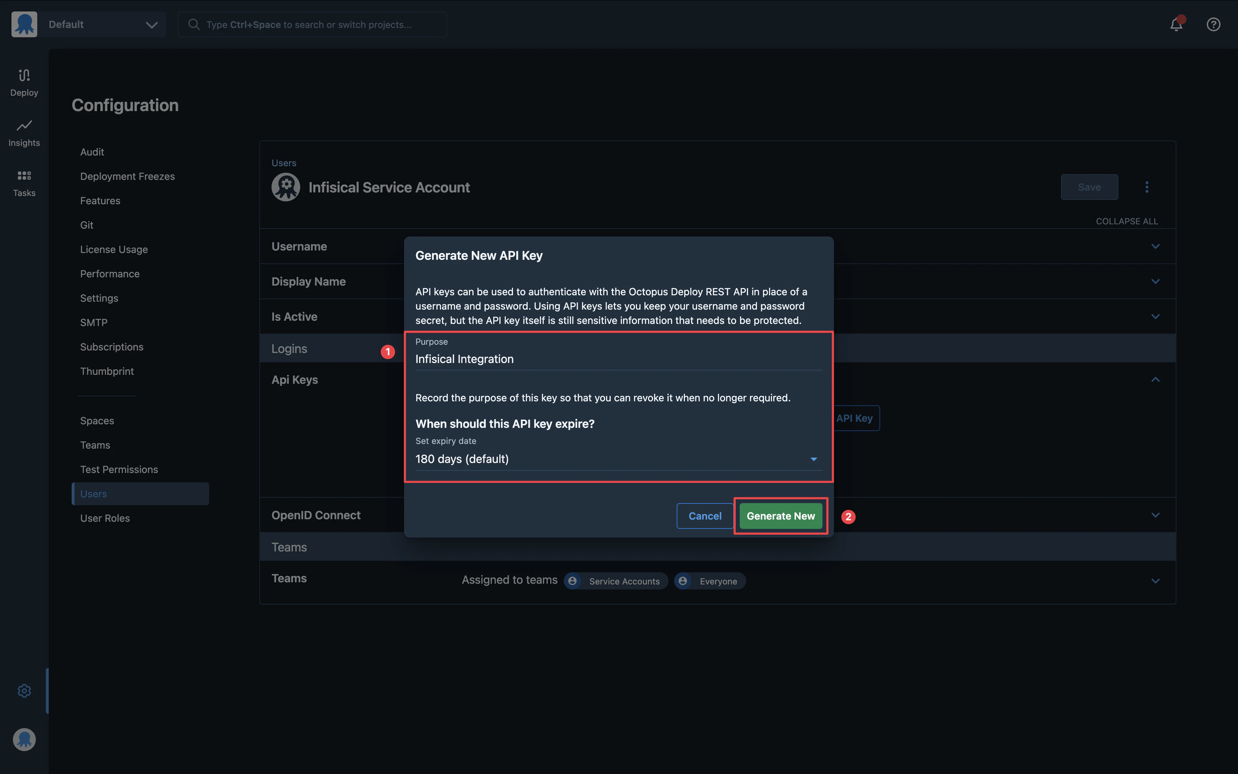Screen dimensions: 1238x774
Task: Click the Username section header
Action: tap(299, 246)
